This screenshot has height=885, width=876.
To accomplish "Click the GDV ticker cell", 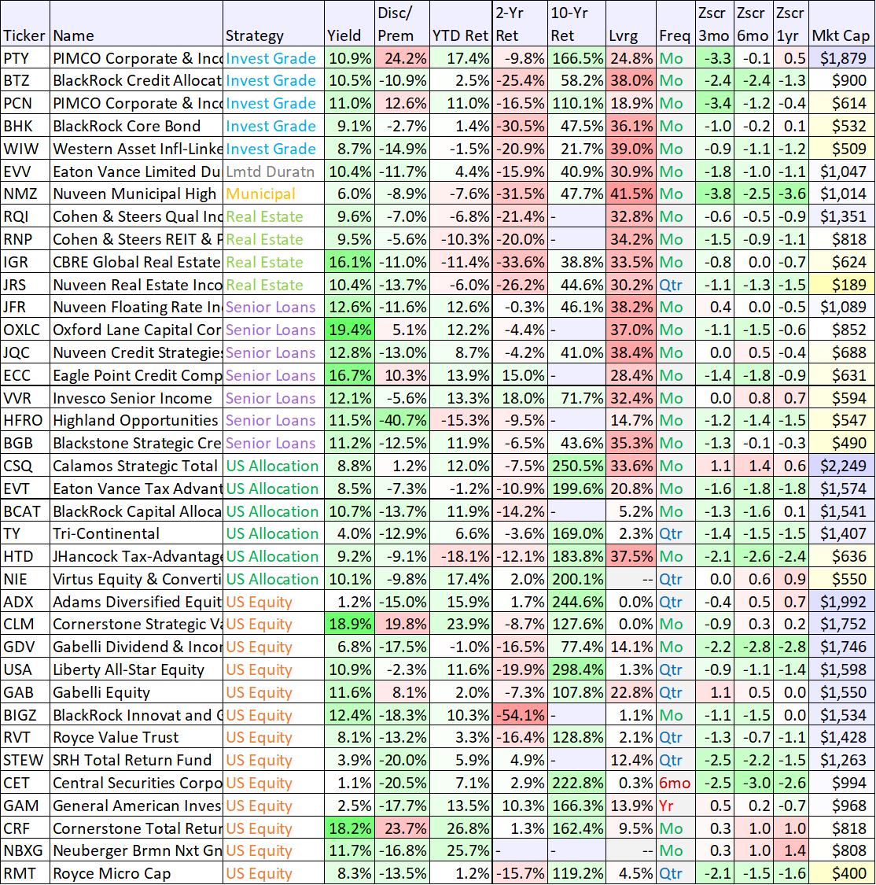I will pos(25,647).
